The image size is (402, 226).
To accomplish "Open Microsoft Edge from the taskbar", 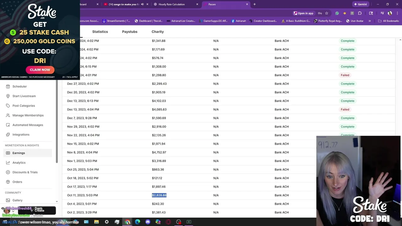I will pos(138,222).
